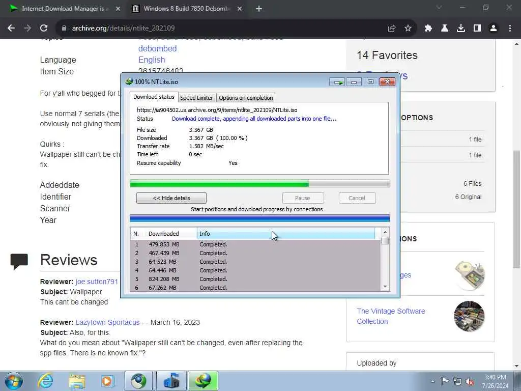
Task: Click the Info column header
Action: [x=286, y=234]
